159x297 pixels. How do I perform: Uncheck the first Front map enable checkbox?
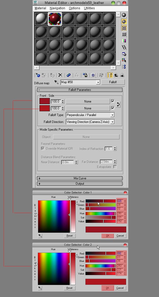pos(113,101)
